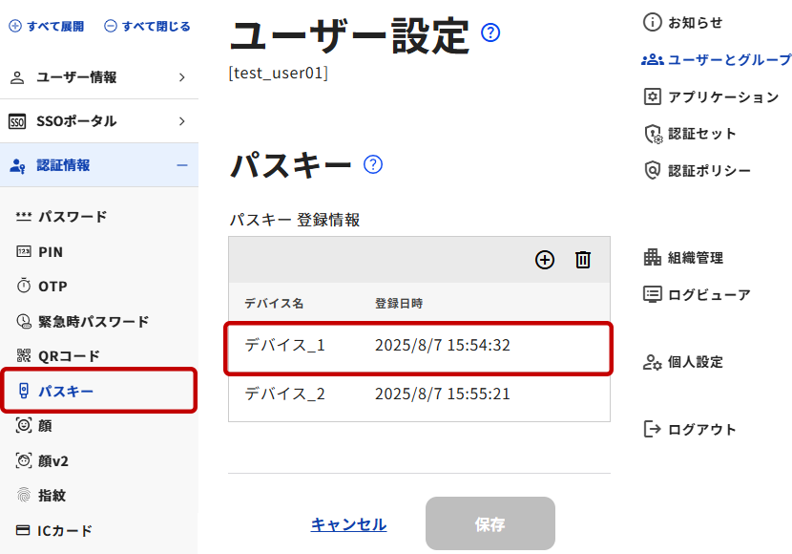This screenshot has width=792, height=554.
Task: Open ログビューア from the right menu
Action: coord(697,294)
